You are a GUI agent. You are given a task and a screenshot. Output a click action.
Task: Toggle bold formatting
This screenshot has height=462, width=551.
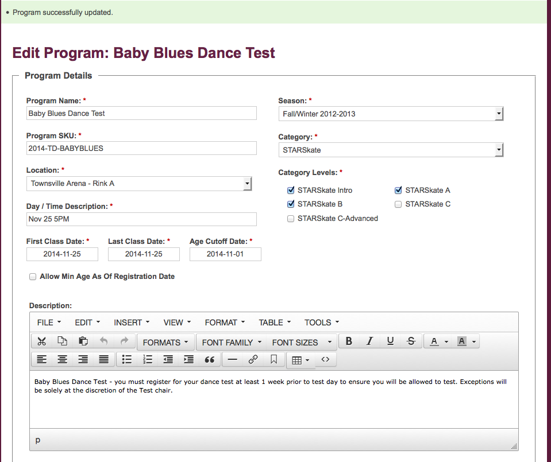point(349,341)
